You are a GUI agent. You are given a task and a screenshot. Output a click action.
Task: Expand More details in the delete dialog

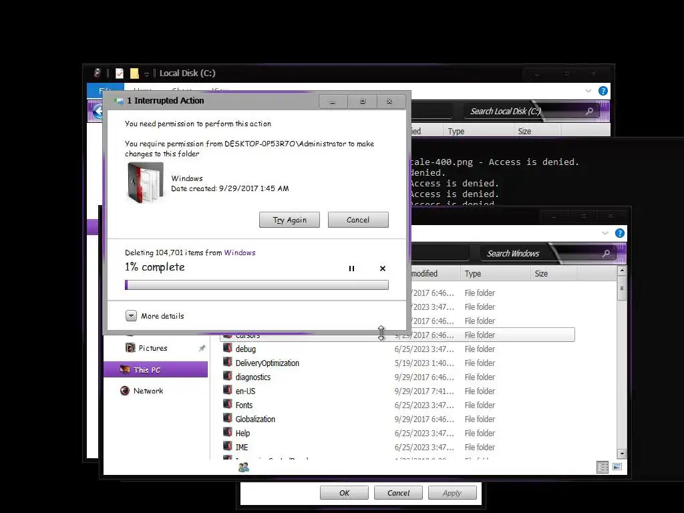(132, 316)
